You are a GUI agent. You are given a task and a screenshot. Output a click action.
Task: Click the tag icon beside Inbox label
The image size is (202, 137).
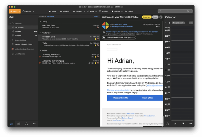161,17
